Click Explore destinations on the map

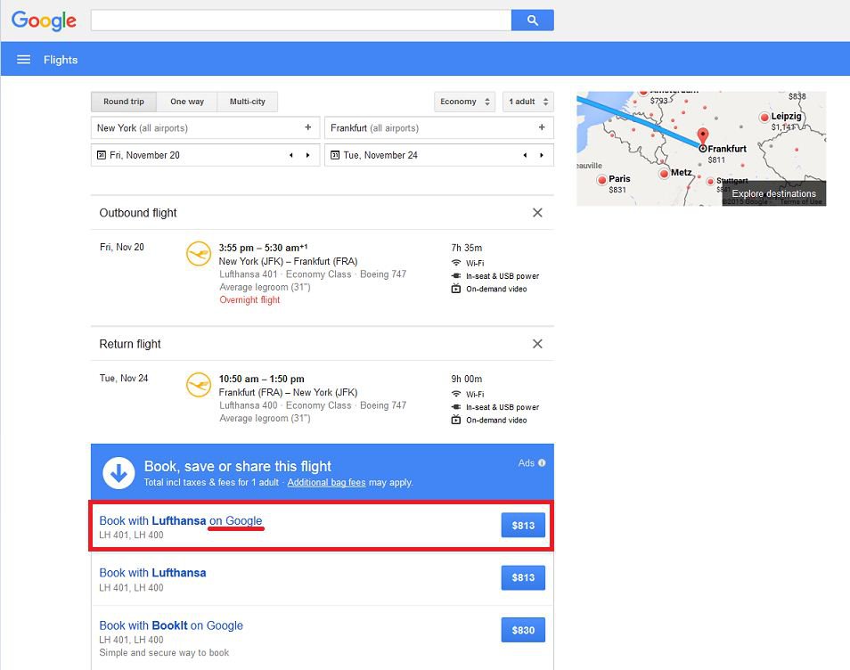pyautogui.click(x=773, y=193)
